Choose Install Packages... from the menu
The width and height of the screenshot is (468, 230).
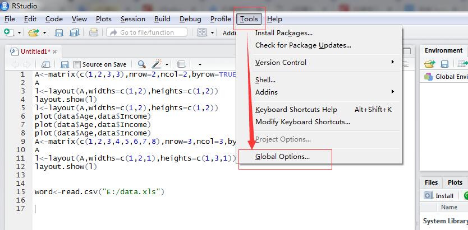(319, 33)
